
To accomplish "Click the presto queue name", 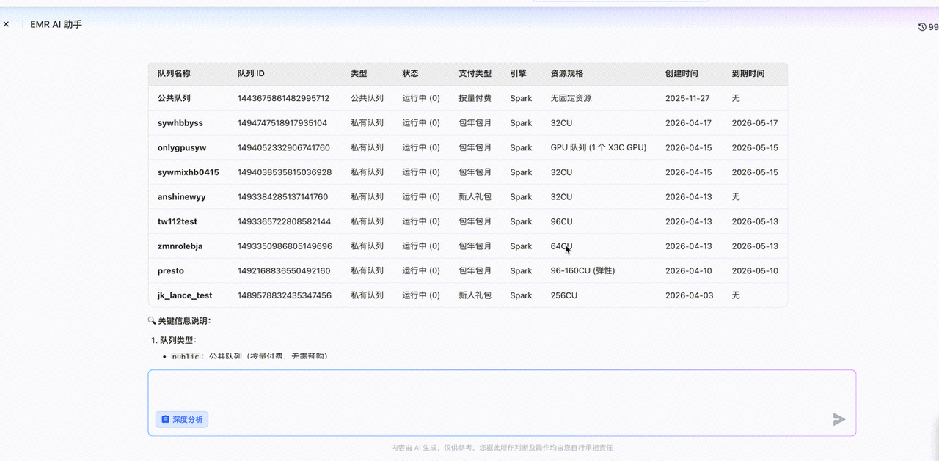I will (x=171, y=270).
